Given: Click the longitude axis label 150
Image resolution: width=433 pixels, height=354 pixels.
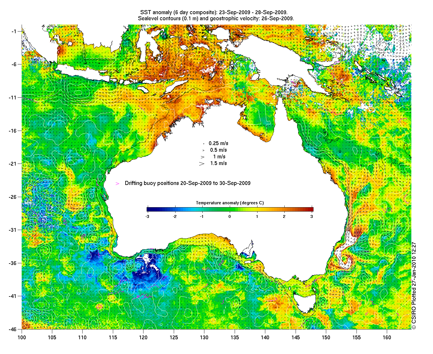Looking at the screenshot, I should (326, 338).
